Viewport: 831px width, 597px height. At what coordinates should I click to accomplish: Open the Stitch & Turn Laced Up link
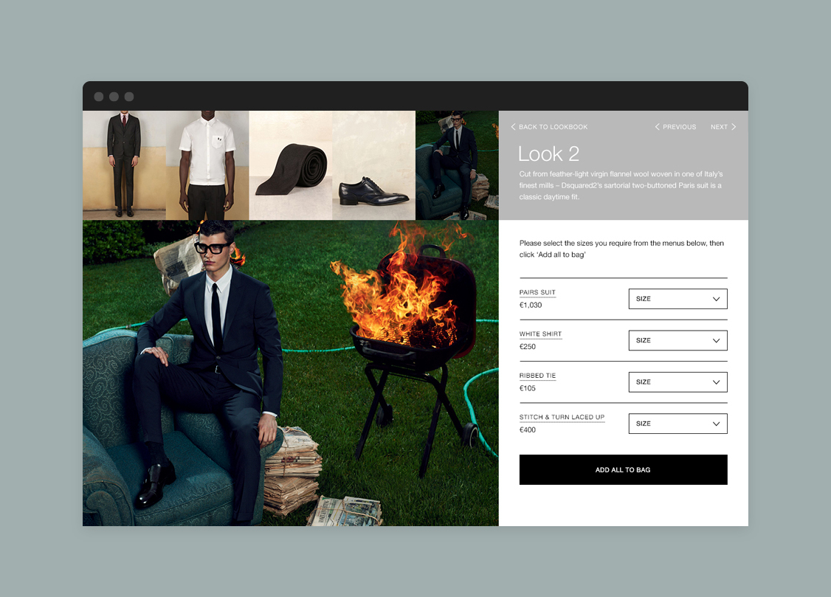coord(562,418)
